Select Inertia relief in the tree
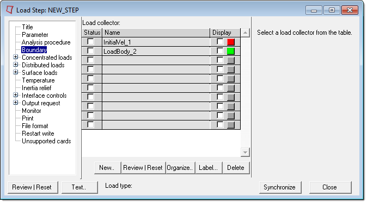This screenshot has width=367, height=203. (36, 88)
